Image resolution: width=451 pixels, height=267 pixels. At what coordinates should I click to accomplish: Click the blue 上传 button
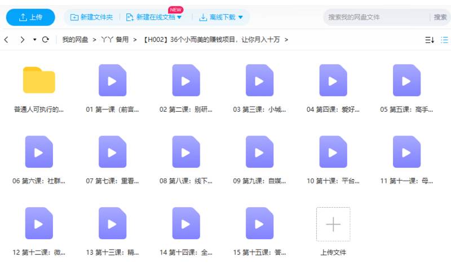(x=30, y=17)
